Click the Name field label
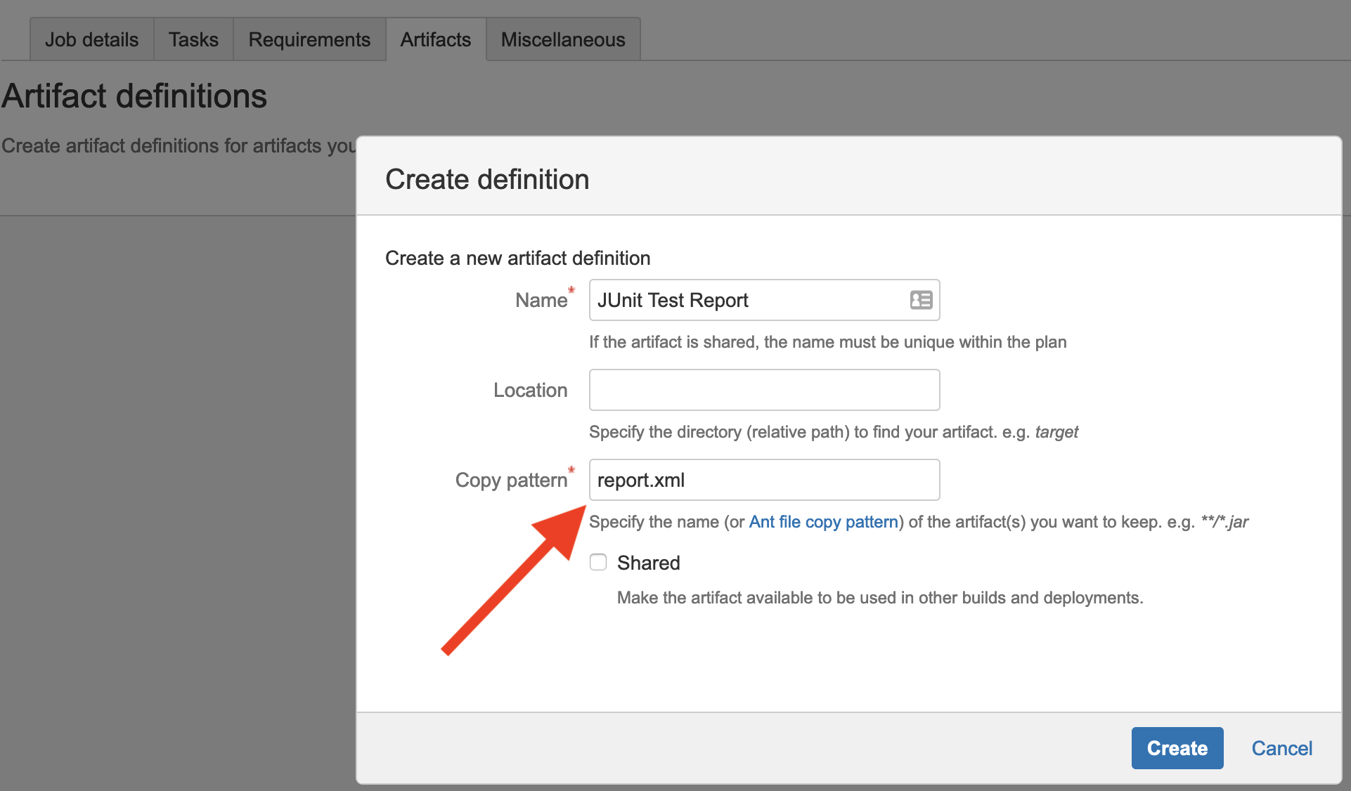 (541, 301)
